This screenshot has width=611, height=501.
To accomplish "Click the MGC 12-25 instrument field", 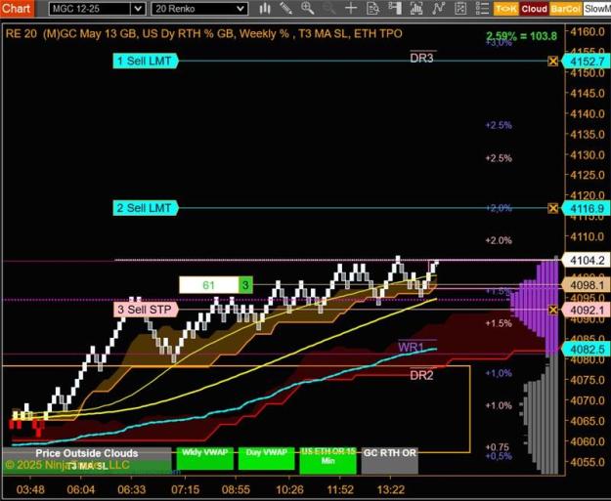I will click(90, 9).
